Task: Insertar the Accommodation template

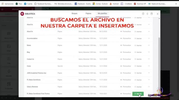Action: [x=138, y=38]
